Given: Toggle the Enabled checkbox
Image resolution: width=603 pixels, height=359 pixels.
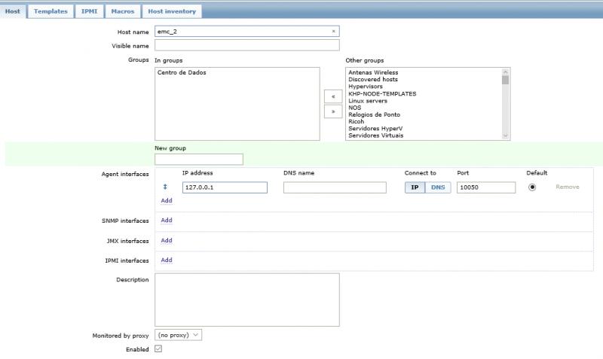Looking at the screenshot, I should click(x=158, y=349).
